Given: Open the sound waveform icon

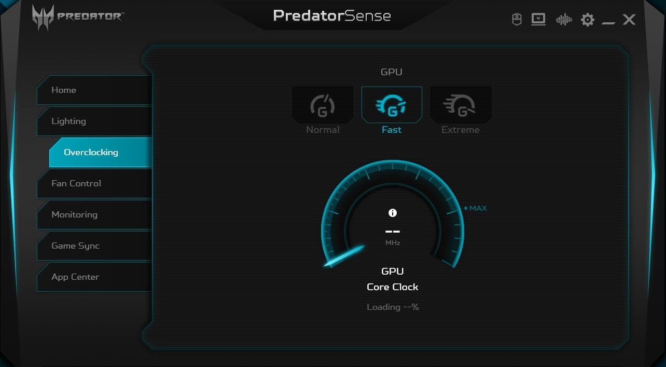Looking at the screenshot, I should tap(563, 20).
